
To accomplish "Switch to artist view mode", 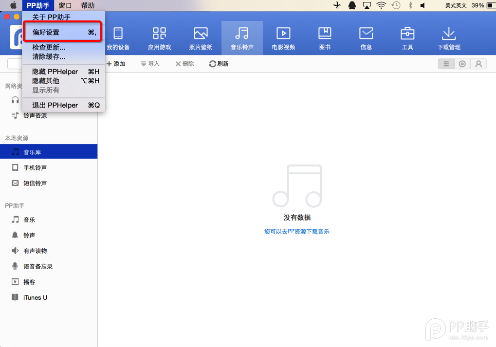I will [478, 64].
